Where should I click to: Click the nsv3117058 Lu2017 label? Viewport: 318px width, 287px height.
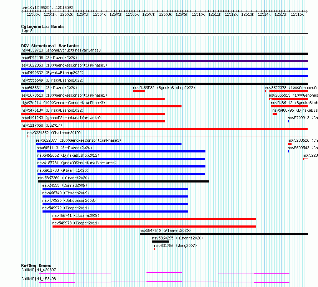(42, 125)
